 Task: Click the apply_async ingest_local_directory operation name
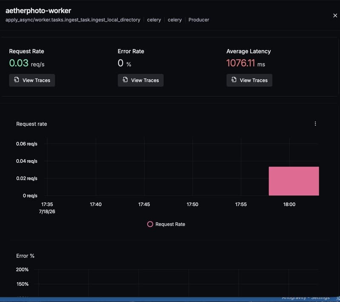click(73, 20)
